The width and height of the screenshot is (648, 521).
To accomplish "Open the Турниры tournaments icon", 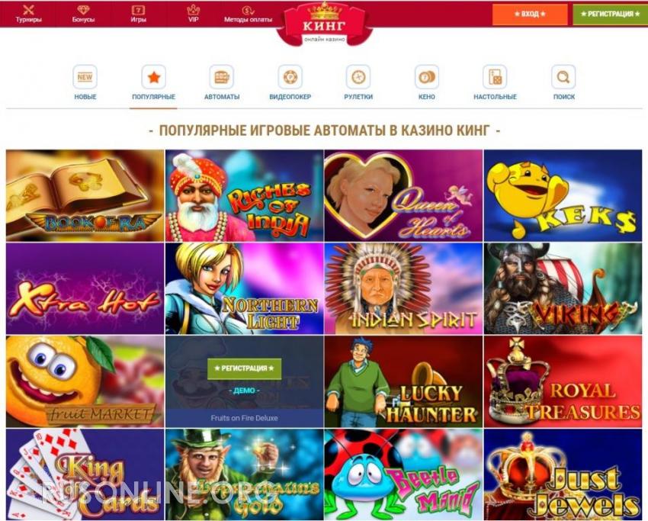I will pyautogui.click(x=28, y=9).
